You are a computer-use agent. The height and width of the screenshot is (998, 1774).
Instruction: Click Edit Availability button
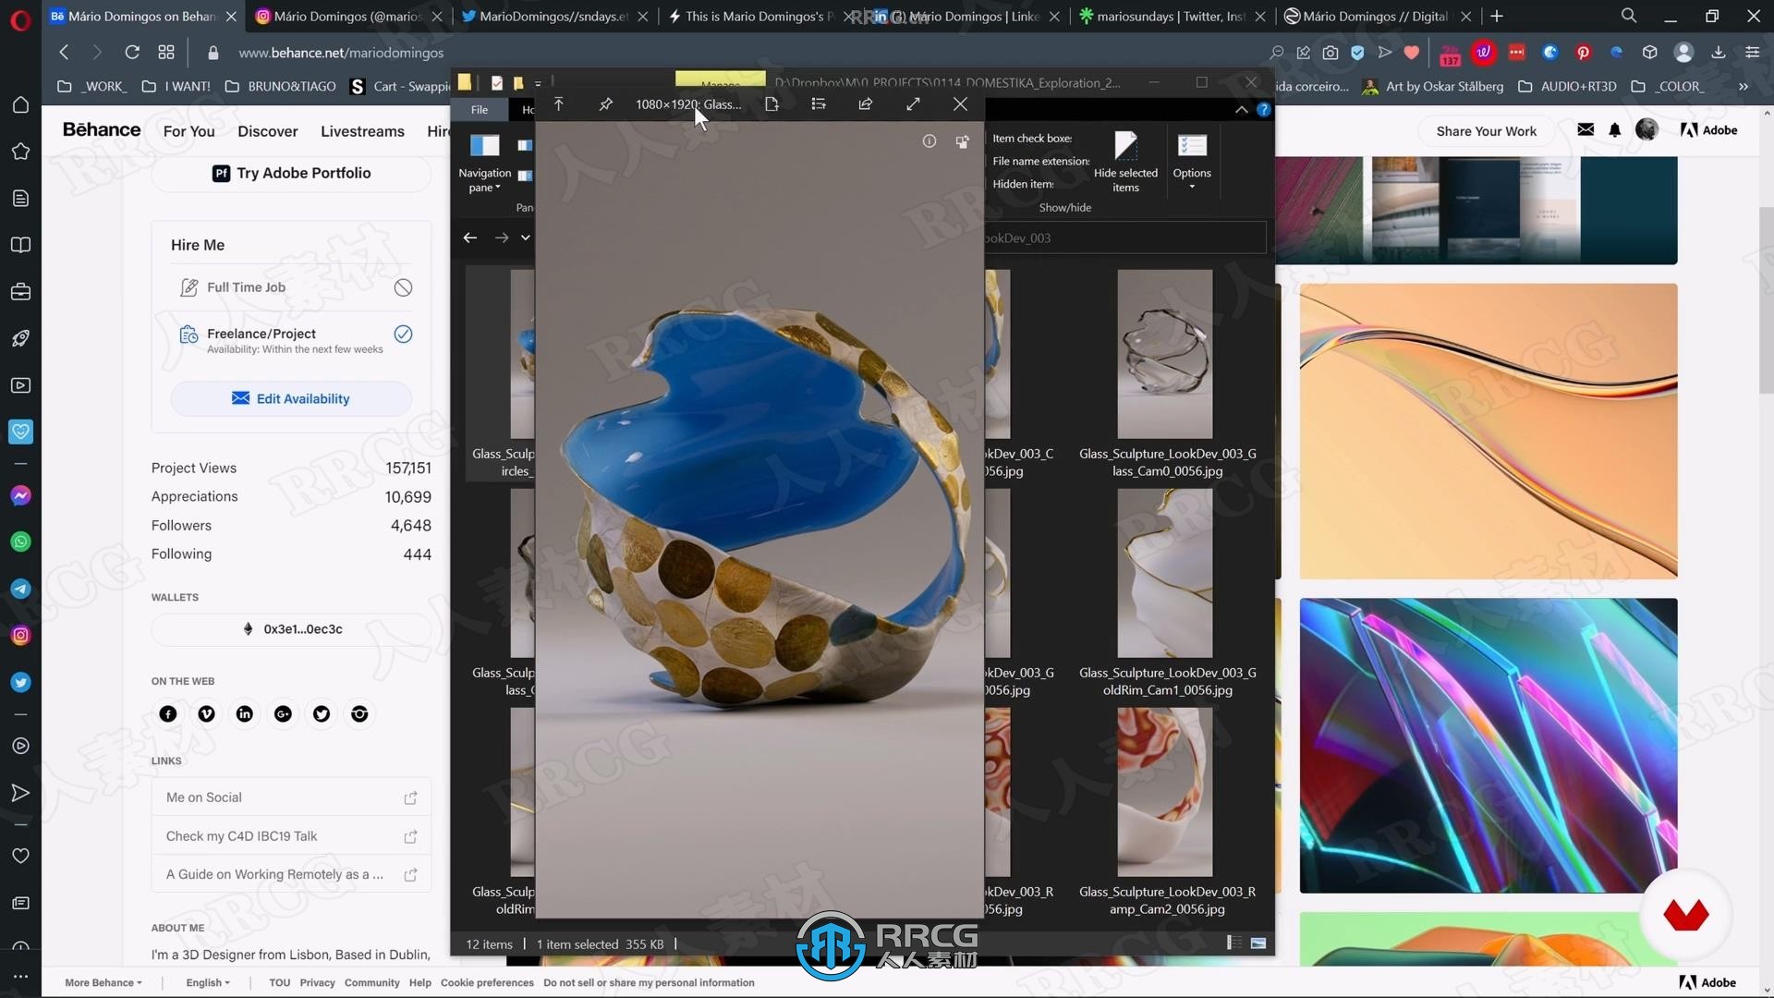291,399
